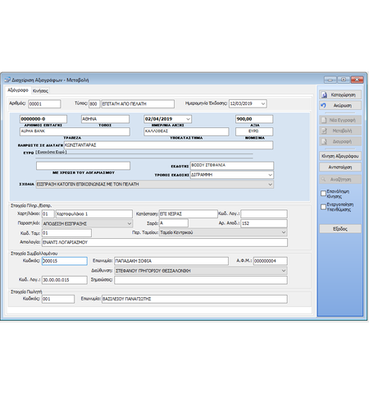The width and height of the screenshot is (369, 394).
Task: Click the Μεταβολή edit icon
Action: point(324,131)
